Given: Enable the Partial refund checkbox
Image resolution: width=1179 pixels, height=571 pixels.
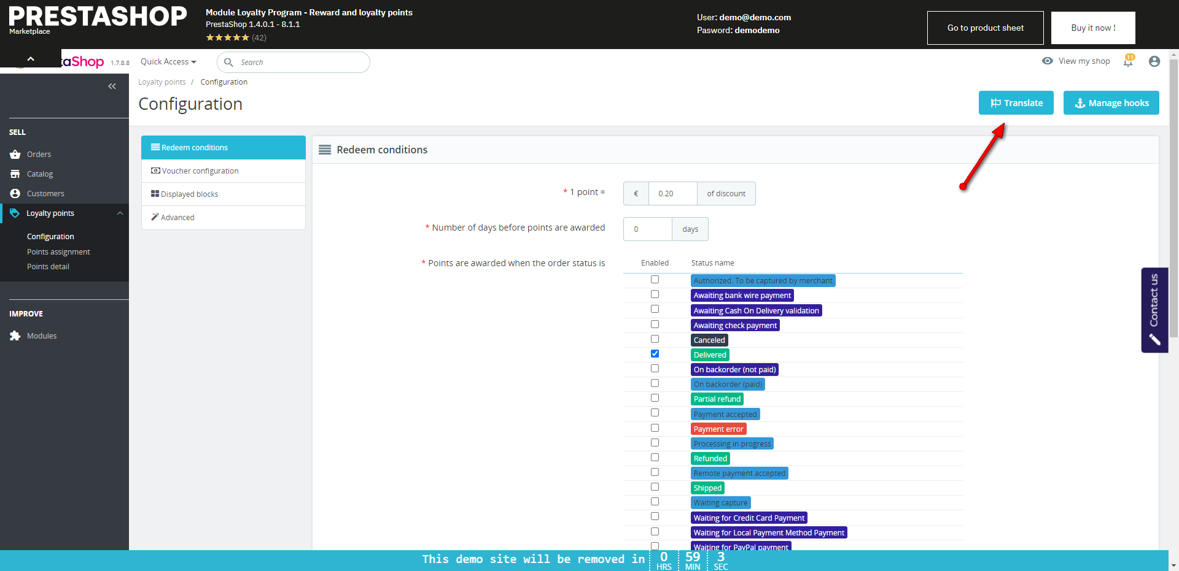Looking at the screenshot, I should click(x=655, y=398).
